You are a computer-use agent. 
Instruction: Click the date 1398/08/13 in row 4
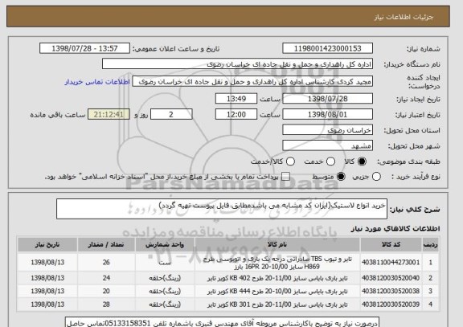click(47, 305)
